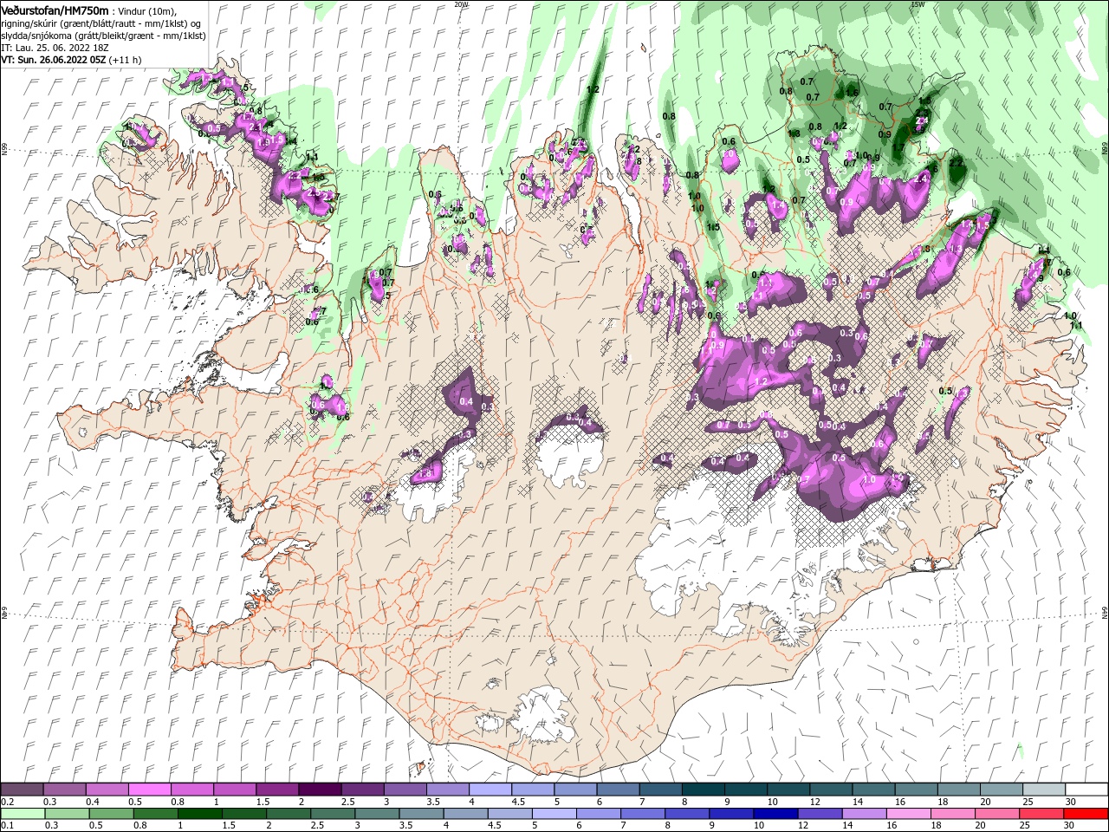Choose the top-row snow swatch starting at 1.5
The width and height of the screenshot is (1109, 832).
(276, 790)
